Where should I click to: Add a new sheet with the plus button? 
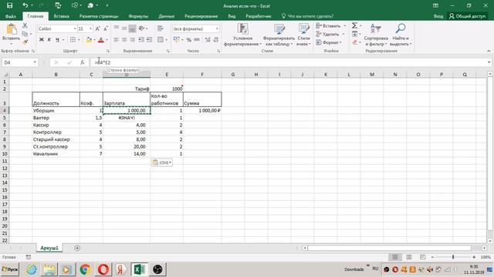[77, 248]
